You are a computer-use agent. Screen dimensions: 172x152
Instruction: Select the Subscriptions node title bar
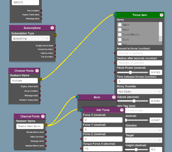[32, 28]
